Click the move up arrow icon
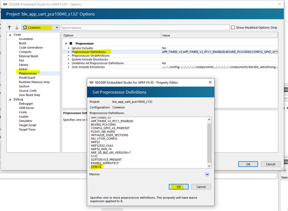This screenshot has width=288, height=211. coord(9,28)
